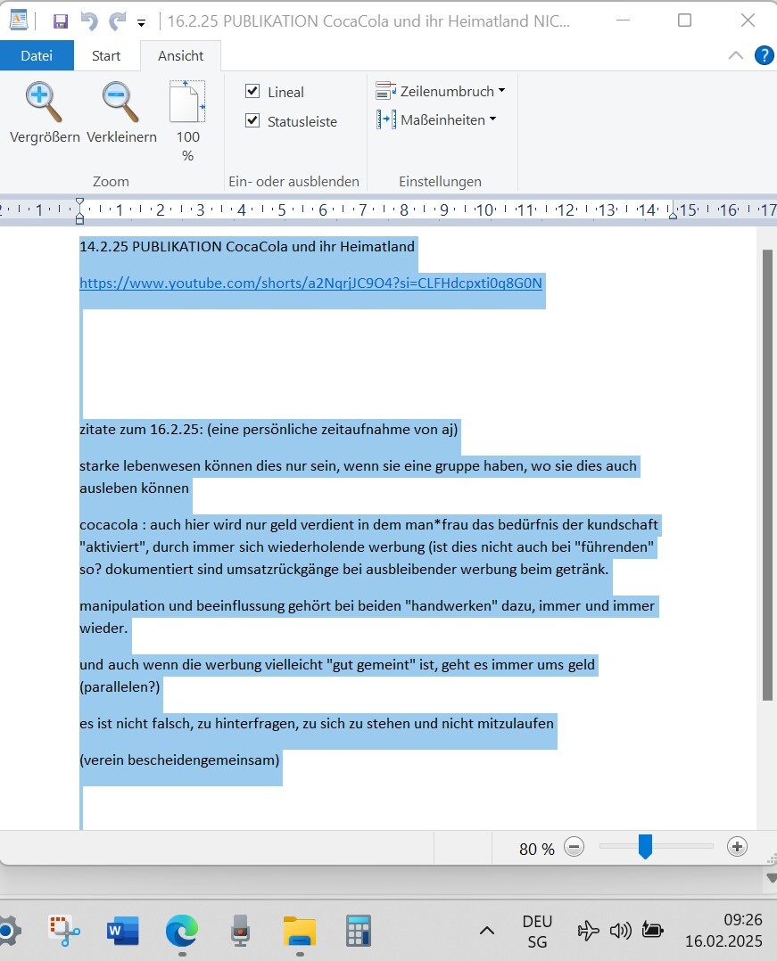The image size is (777, 961).
Task: Save document with floppy disk icon
Action: pyautogui.click(x=60, y=21)
